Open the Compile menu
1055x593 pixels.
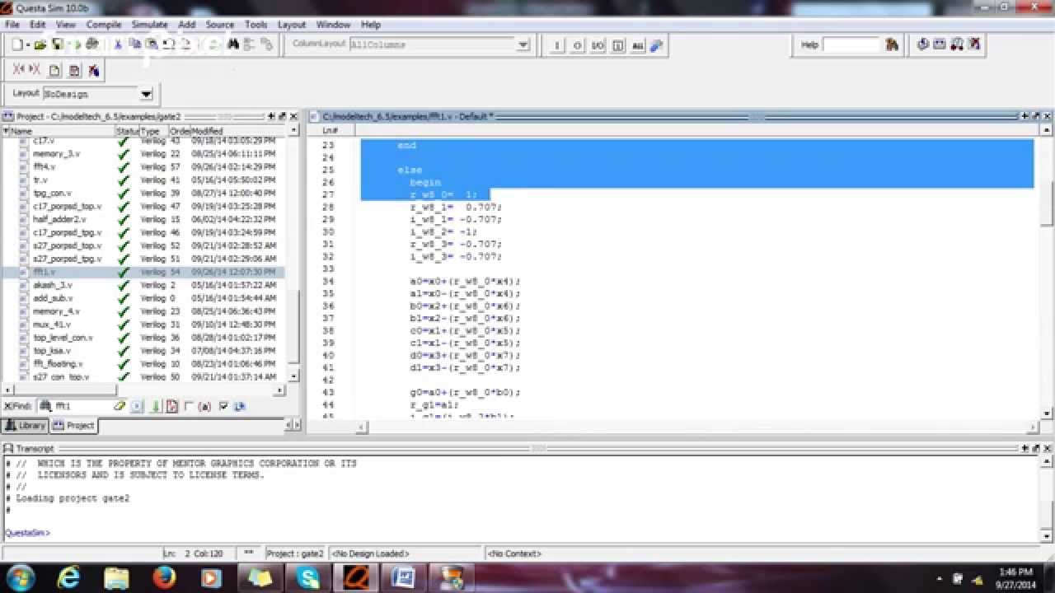(x=103, y=25)
